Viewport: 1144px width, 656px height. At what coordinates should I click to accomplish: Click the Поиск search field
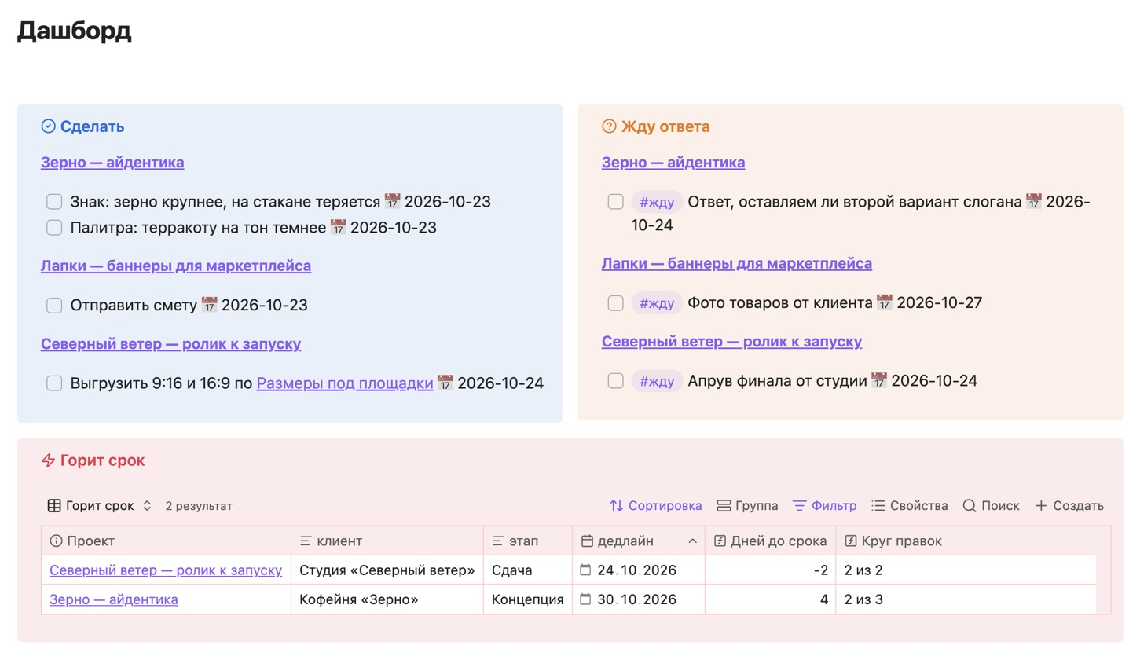[x=992, y=506]
